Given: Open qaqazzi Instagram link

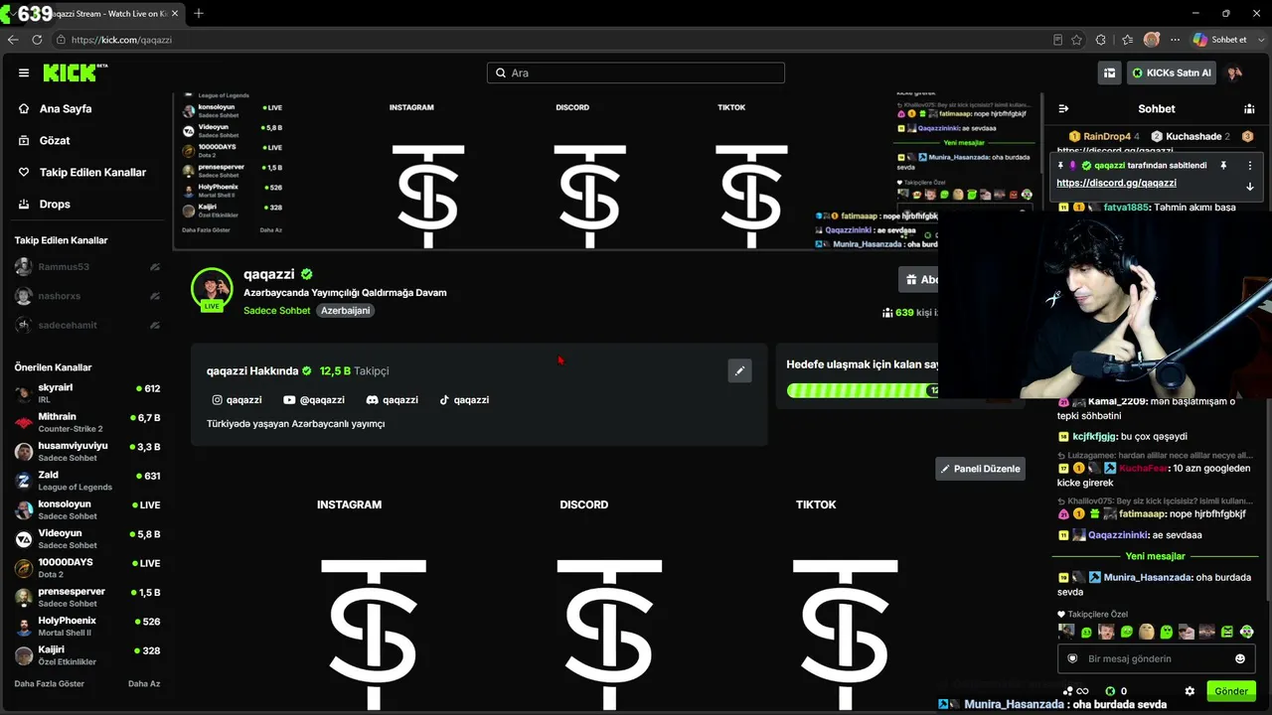Looking at the screenshot, I should [x=237, y=400].
